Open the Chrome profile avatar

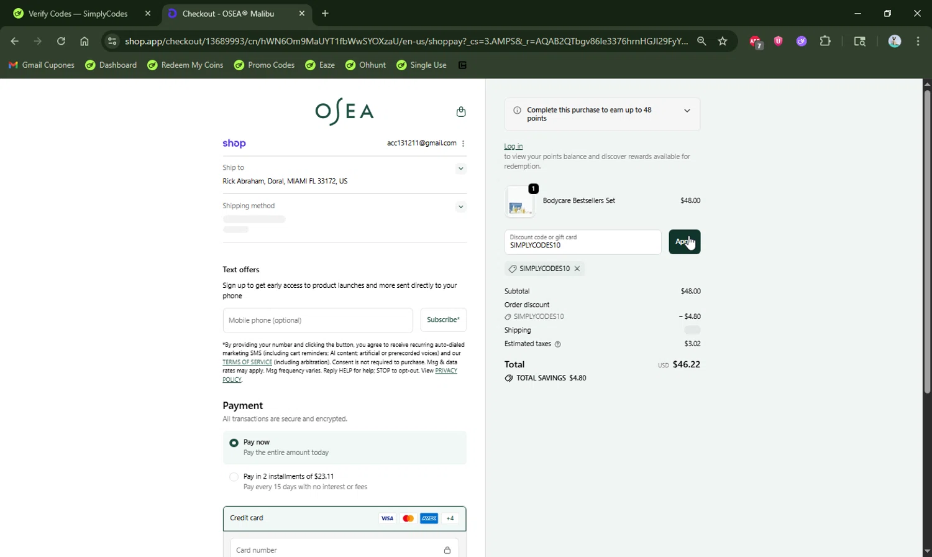coord(895,41)
